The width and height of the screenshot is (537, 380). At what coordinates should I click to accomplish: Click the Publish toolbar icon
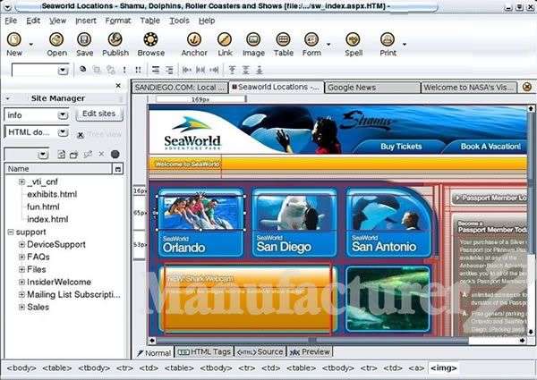tap(115, 39)
